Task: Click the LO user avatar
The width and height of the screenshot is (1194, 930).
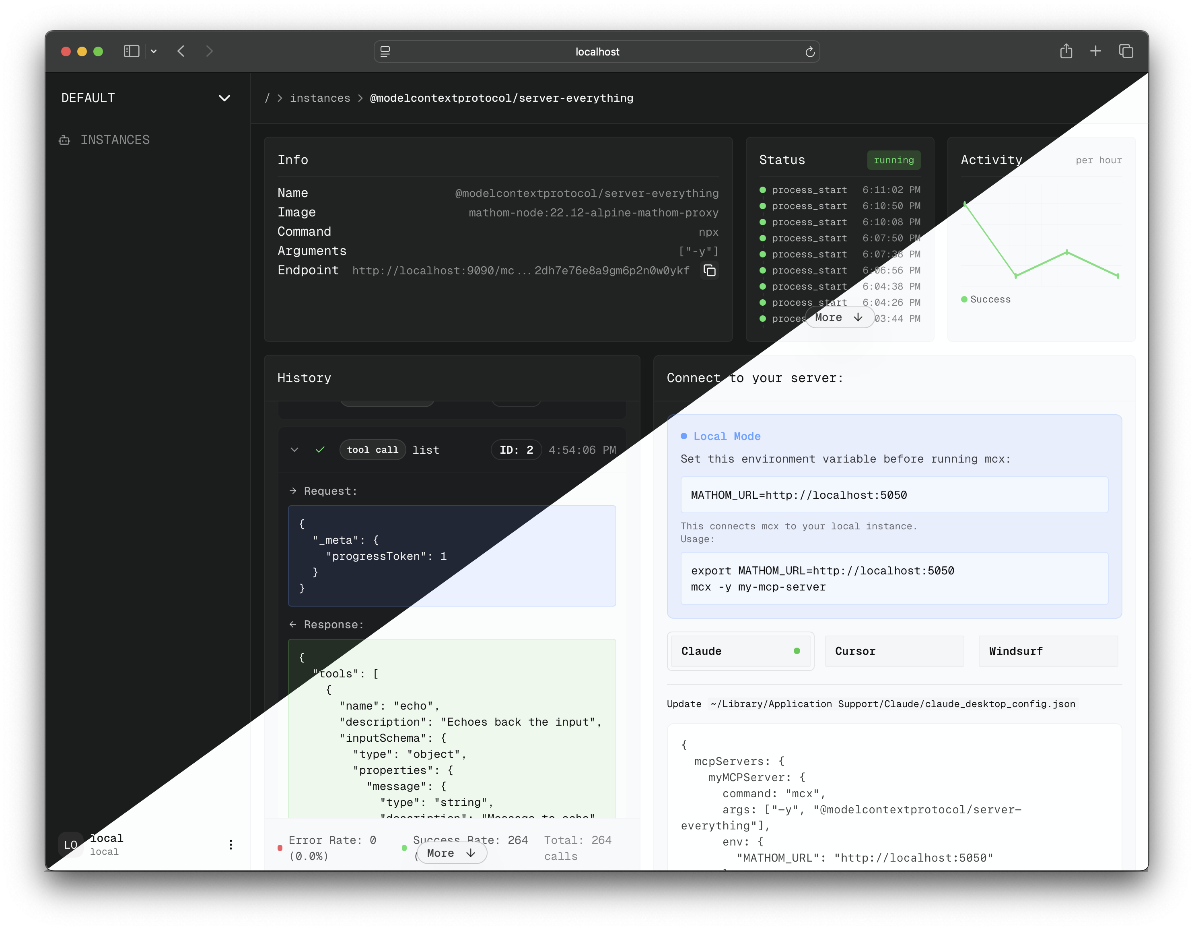Action: (x=70, y=845)
